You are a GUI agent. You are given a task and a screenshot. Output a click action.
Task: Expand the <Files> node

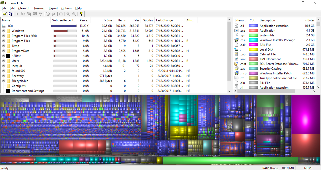click(x=3, y=56)
